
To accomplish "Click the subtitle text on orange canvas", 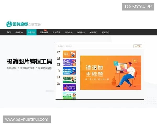I will 97,79.
